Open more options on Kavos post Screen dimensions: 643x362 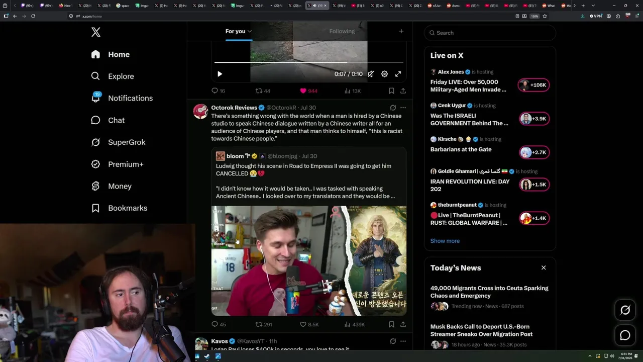coord(403,341)
